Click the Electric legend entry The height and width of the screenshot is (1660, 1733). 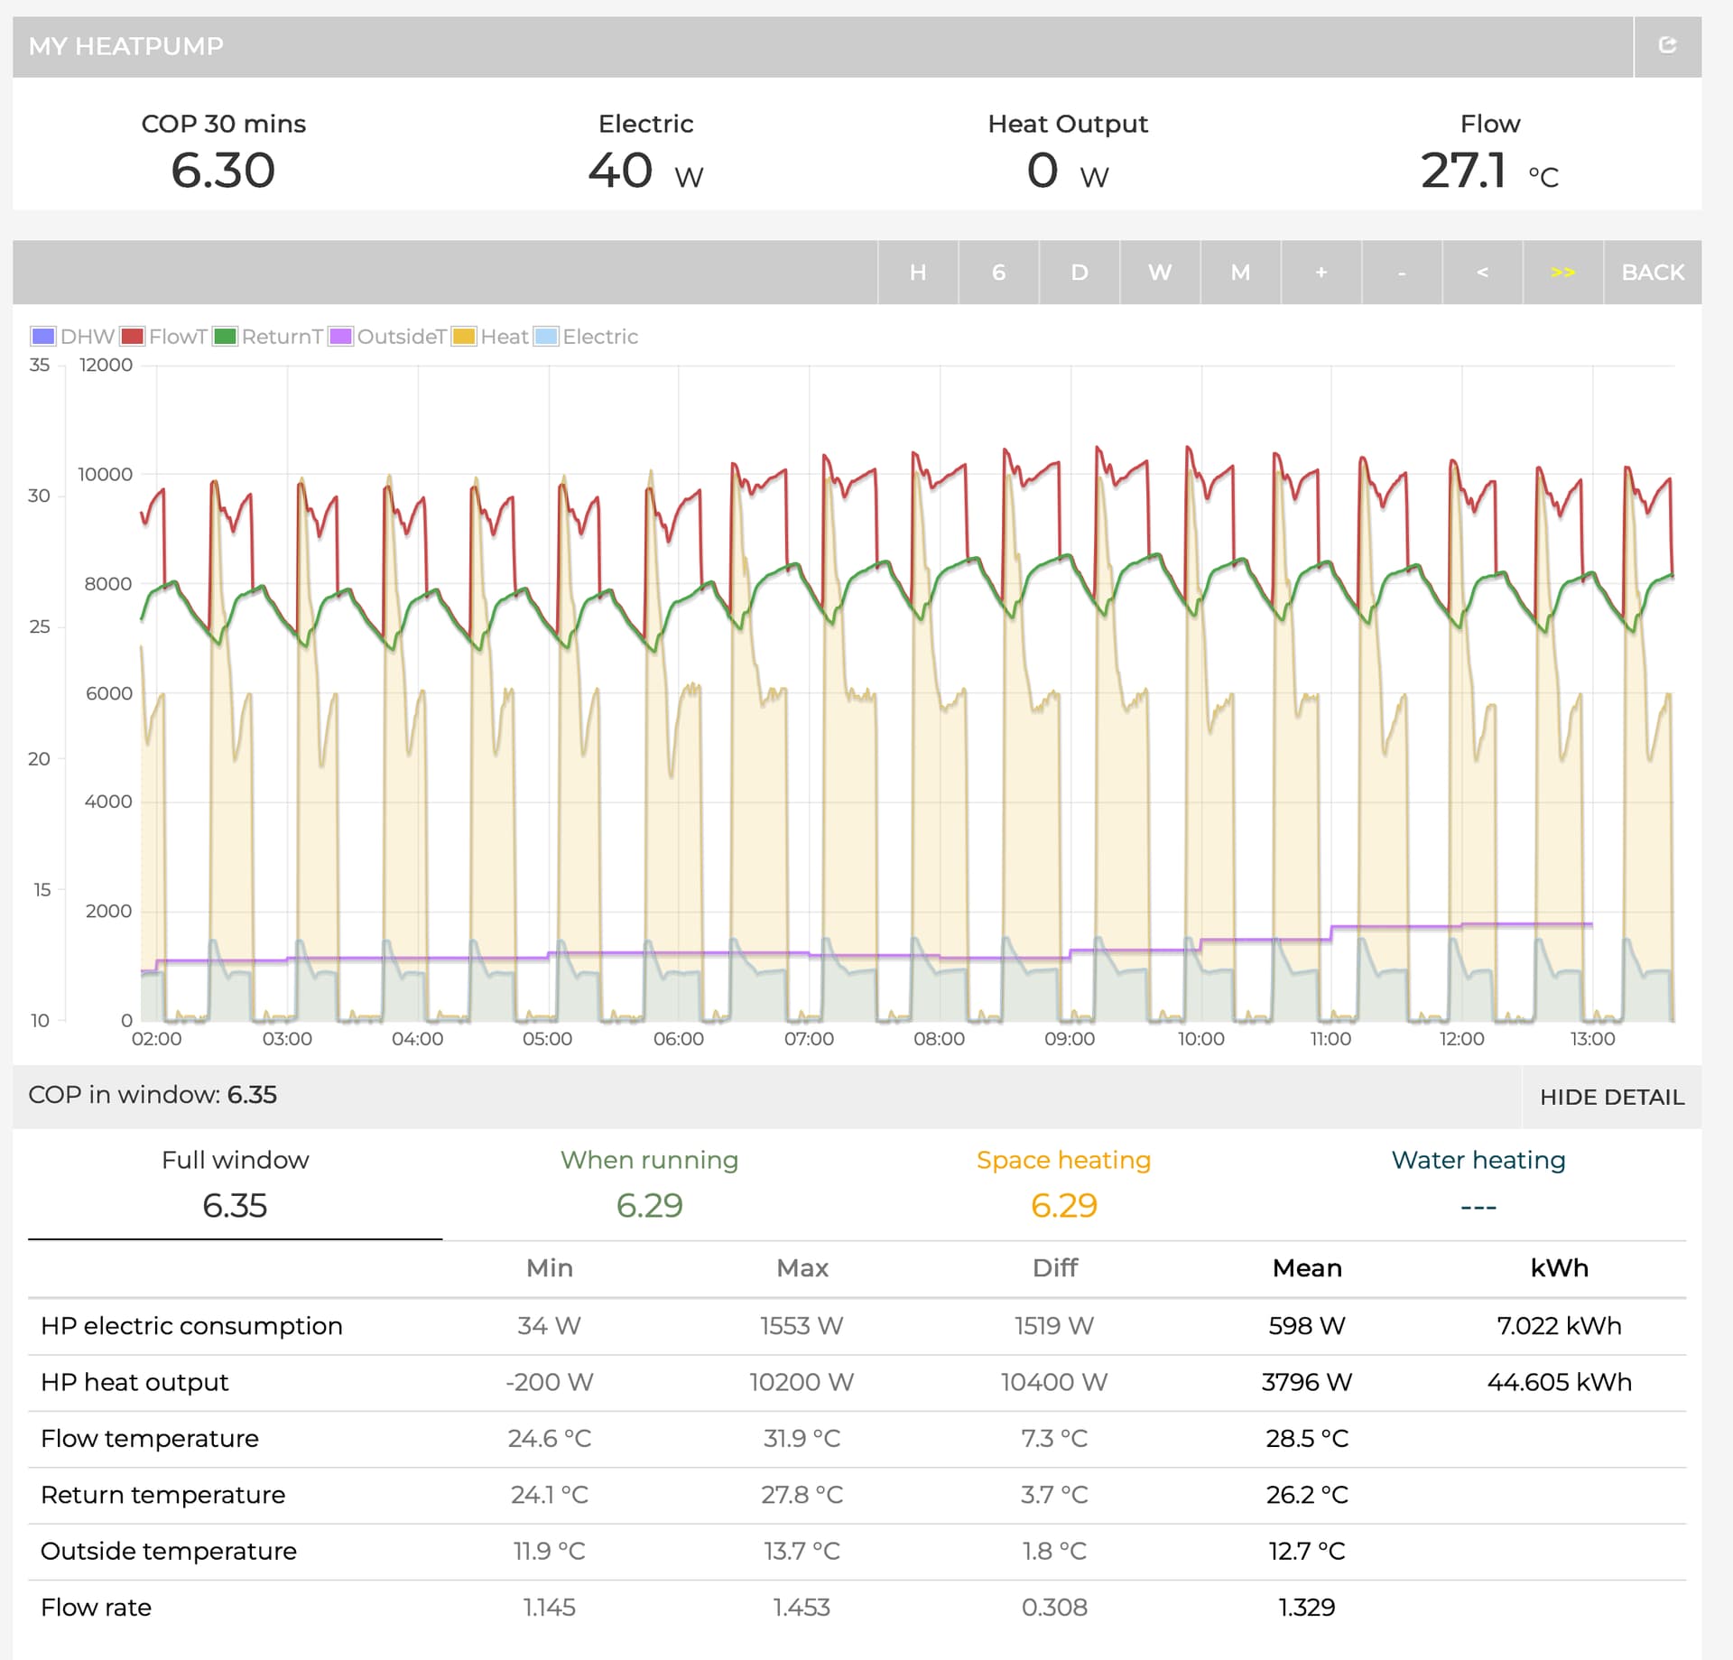pos(599,337)
